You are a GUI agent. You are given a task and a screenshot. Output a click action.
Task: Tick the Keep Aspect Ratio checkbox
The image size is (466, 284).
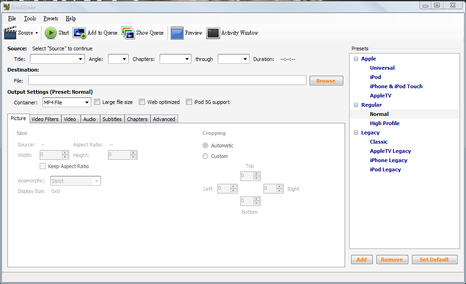click(43, 166)
